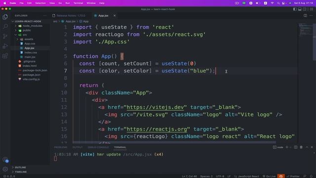The image size is (316, 178).
Task: Open the Explorer view in activity bar
Action: point(5,16)
